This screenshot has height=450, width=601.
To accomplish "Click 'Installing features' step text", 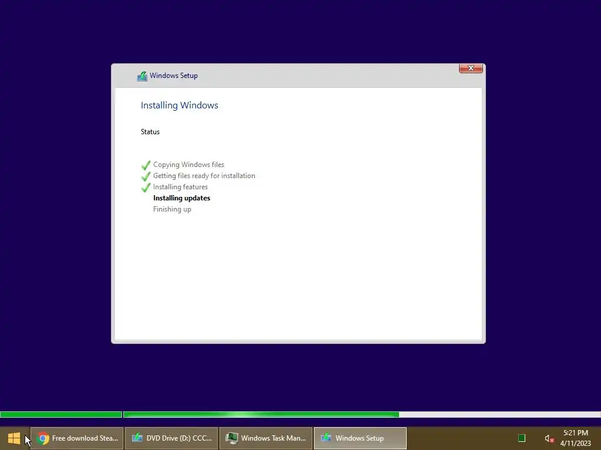I will tap(181, 187).
